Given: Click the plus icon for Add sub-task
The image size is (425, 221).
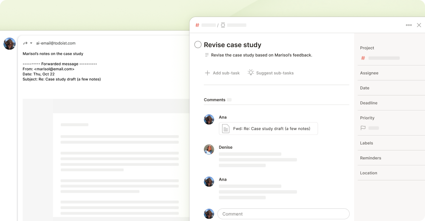Looking at the screenshot, I should pos(207,73).
